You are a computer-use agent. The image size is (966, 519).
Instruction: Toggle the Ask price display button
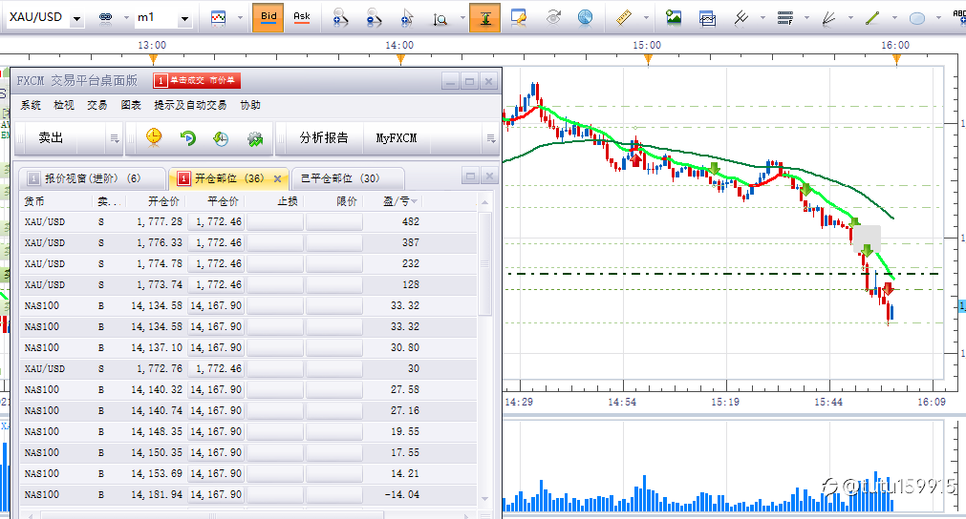click(302, 17)
